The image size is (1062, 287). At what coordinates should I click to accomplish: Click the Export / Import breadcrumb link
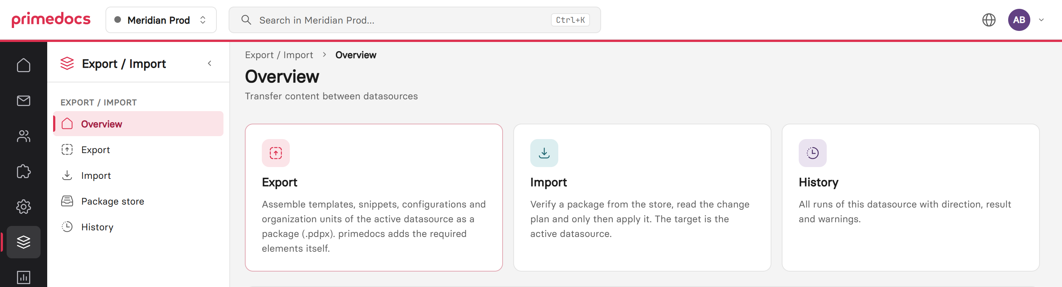279,55
